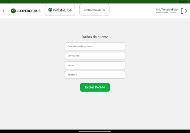Tap the Iniciar Pedido button
Image resolution: width=190 pixels, height=133 pixels.
click(95, 87)
